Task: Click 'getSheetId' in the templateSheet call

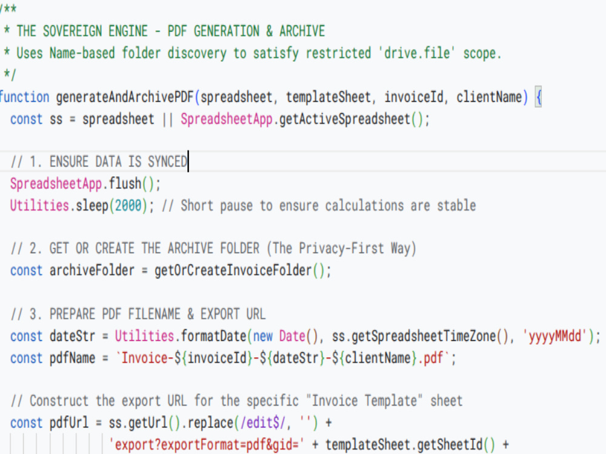Action: point(450,445)
